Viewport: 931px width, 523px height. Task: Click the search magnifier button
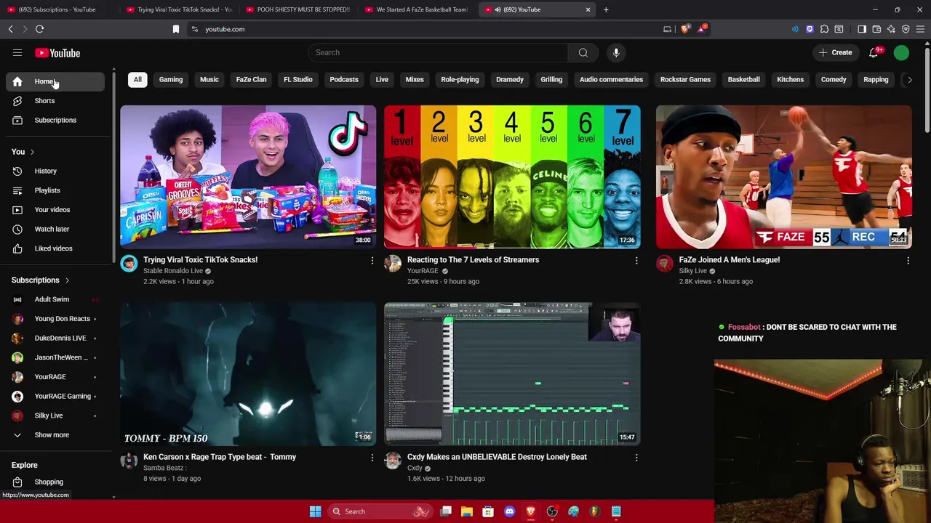(583, 52)
